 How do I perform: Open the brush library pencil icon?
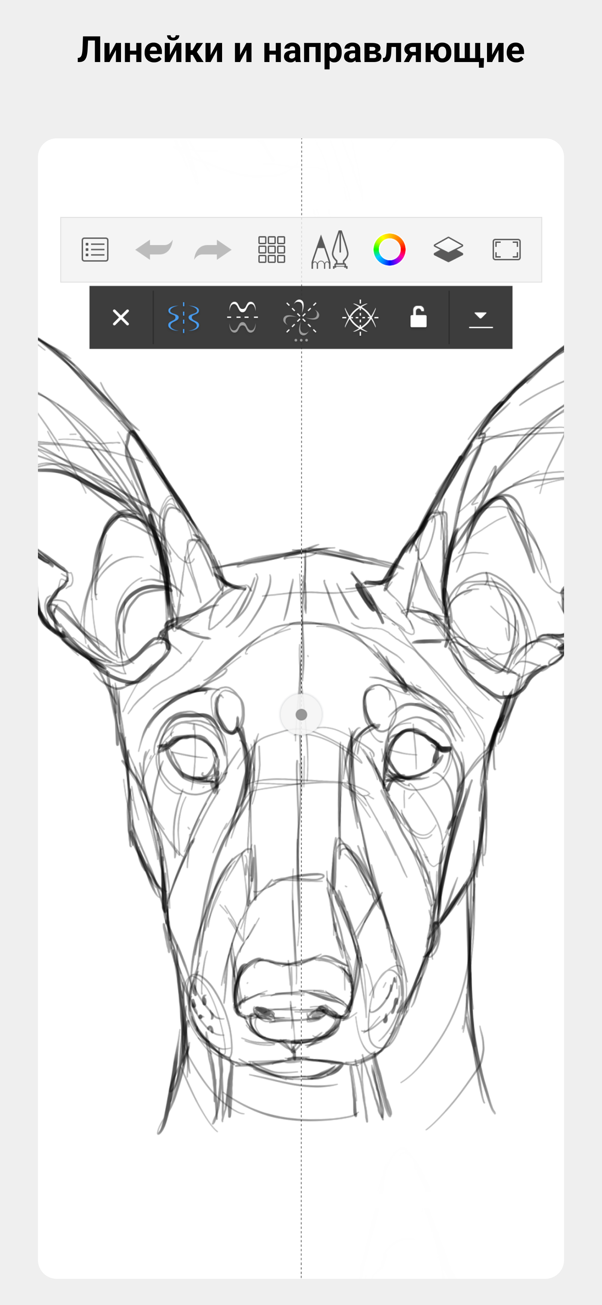point(330,249)
